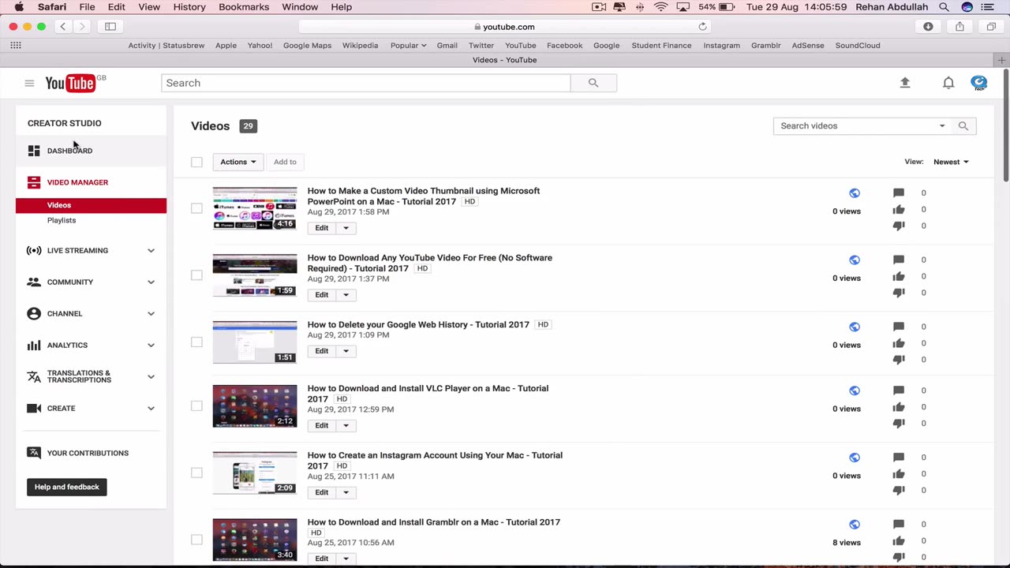Click the Help and feedback button
The height and width of the screenshot is (568, 1010).
[67, 487]
